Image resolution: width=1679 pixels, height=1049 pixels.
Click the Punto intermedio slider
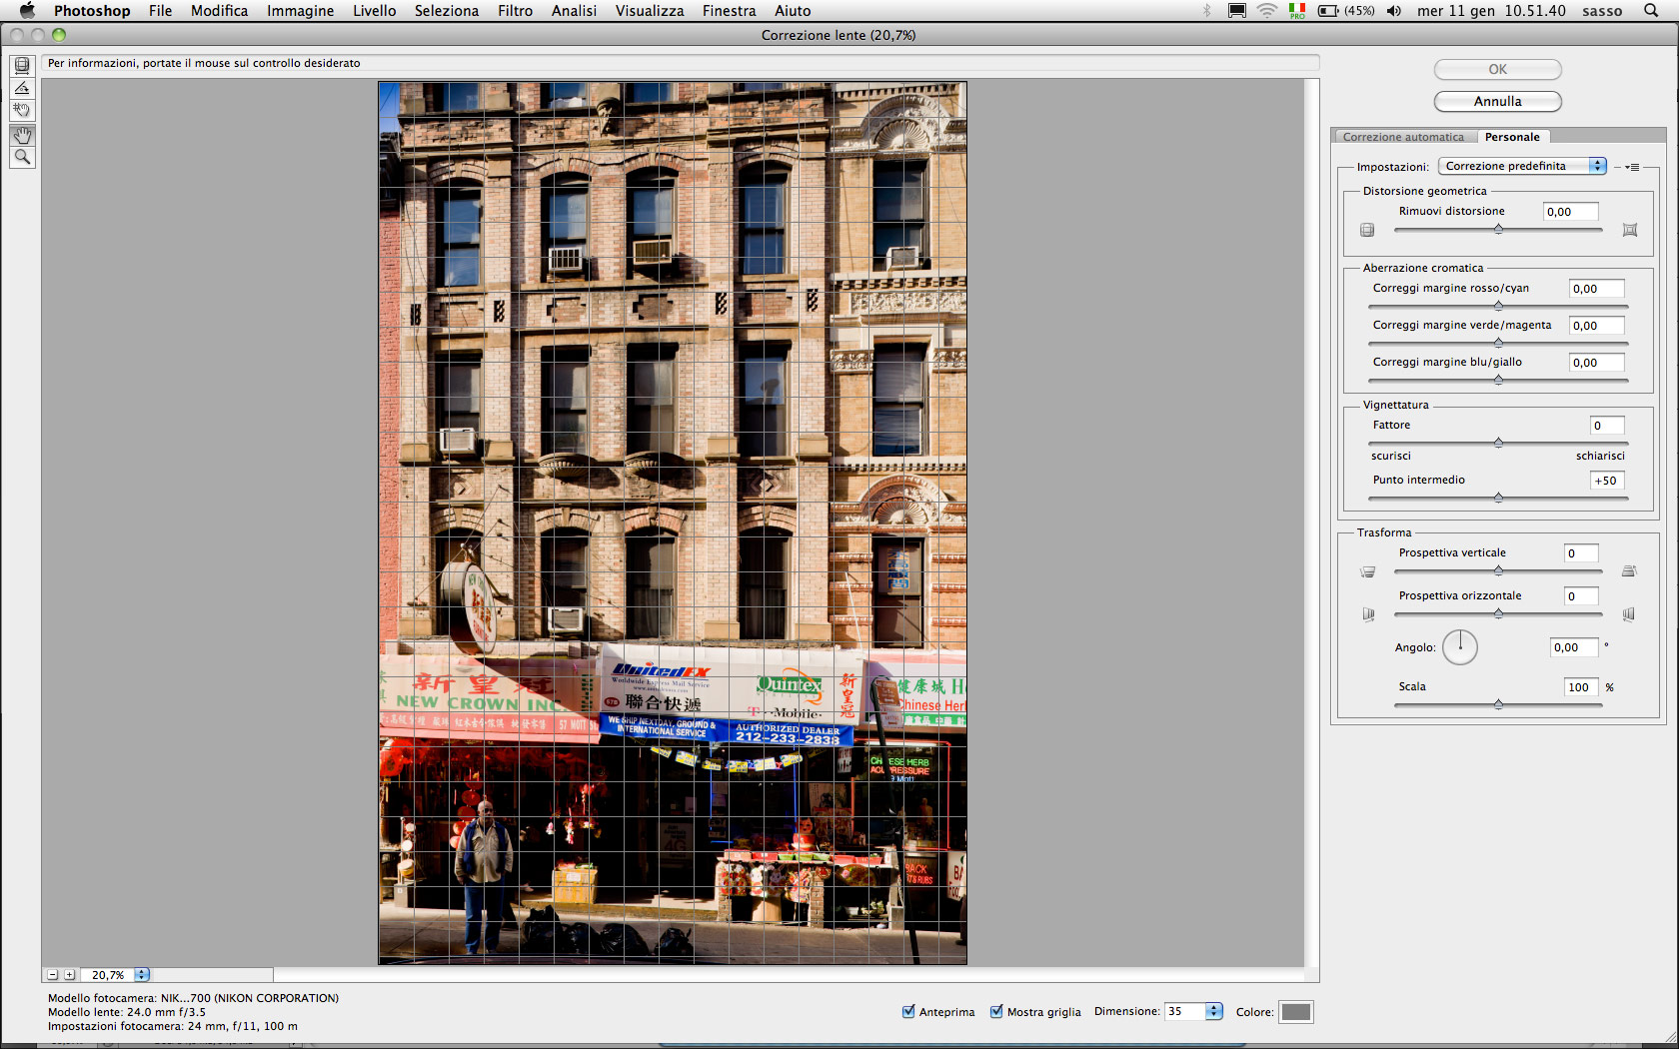1498,498
